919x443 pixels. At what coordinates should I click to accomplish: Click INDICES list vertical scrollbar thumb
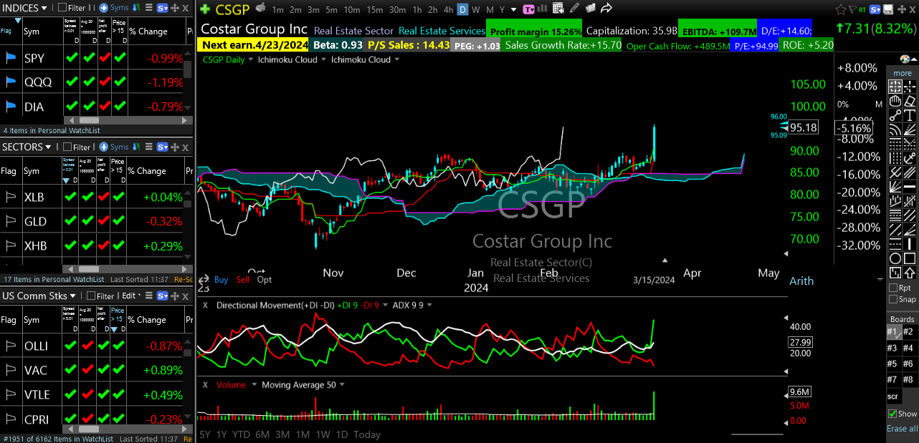point(188,69)
